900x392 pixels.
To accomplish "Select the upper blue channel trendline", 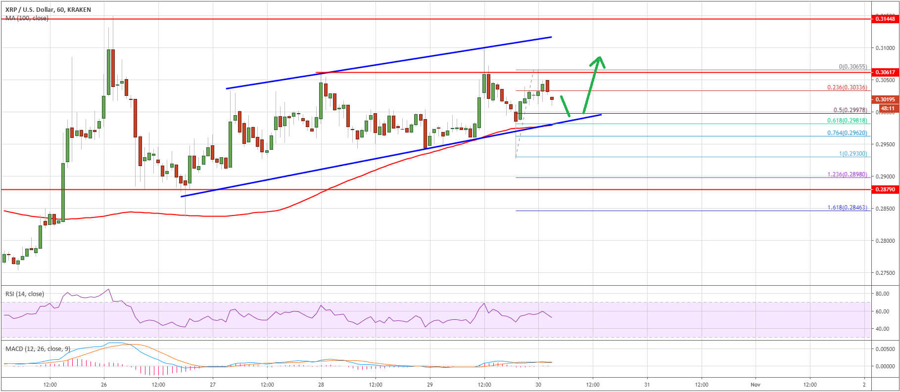I will pyautogui.click(x=388, y=63).
